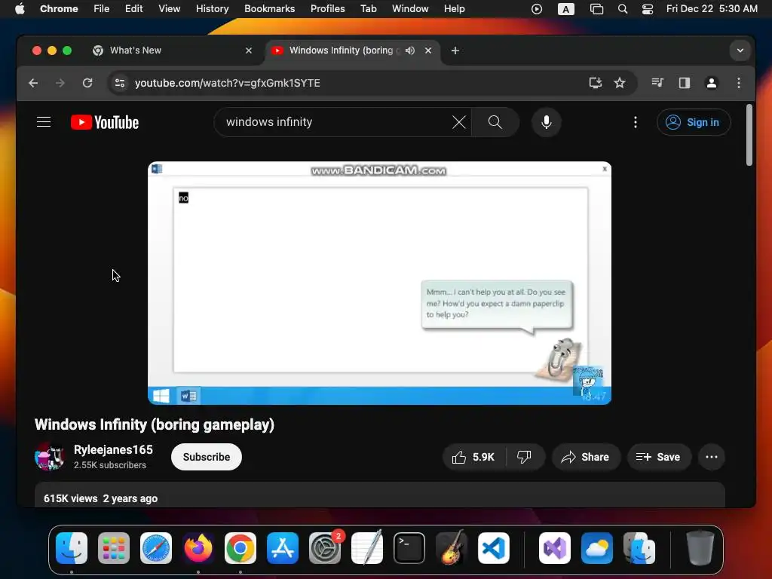Open YouTube settings three-dot menu
This screenshot has height=579, width=772.
635,122
